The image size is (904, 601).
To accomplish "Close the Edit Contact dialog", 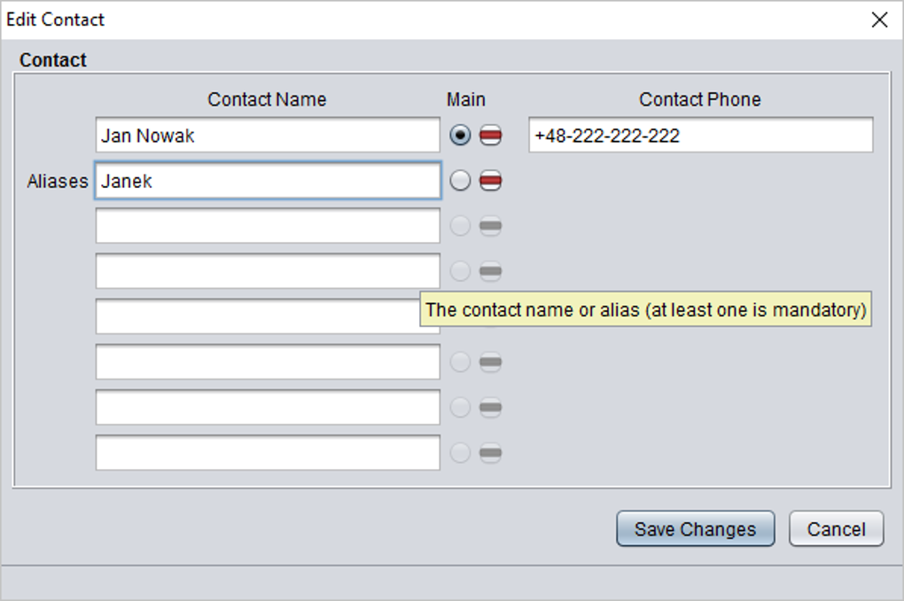I will pyautogui.click(x=879, y=20).
